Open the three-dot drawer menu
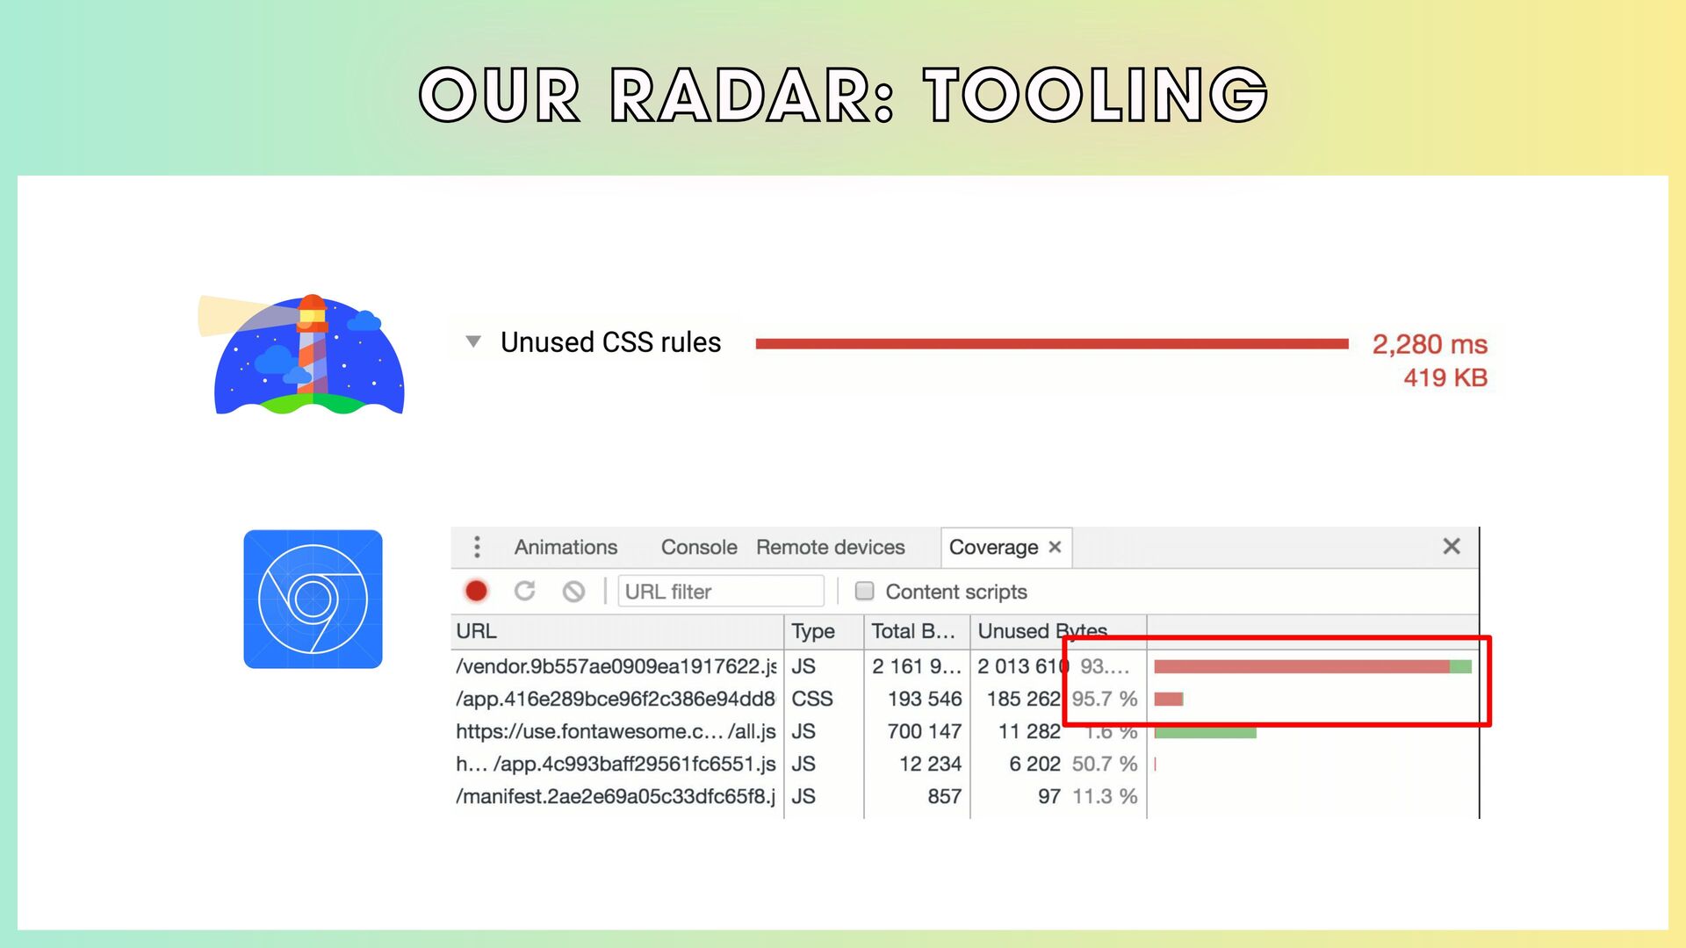Image resolution: width=1686 pixels, height=948 pixels. [x=477, y=547]
